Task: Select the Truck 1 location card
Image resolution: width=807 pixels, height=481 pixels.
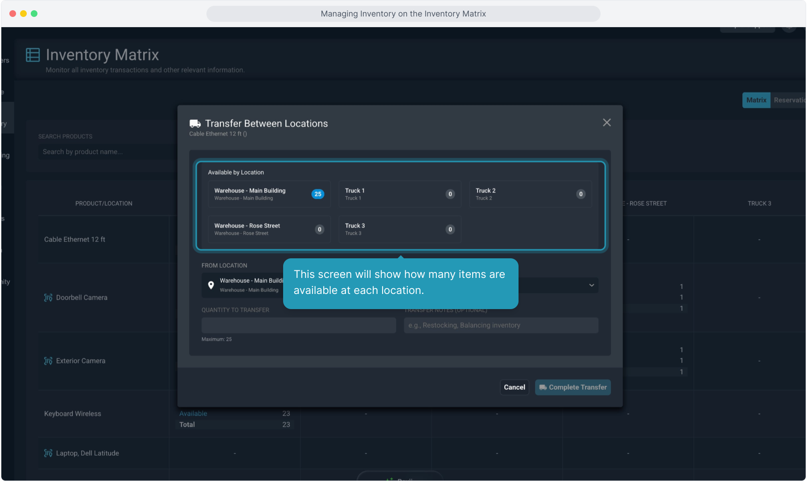Action: pos(399,194)
